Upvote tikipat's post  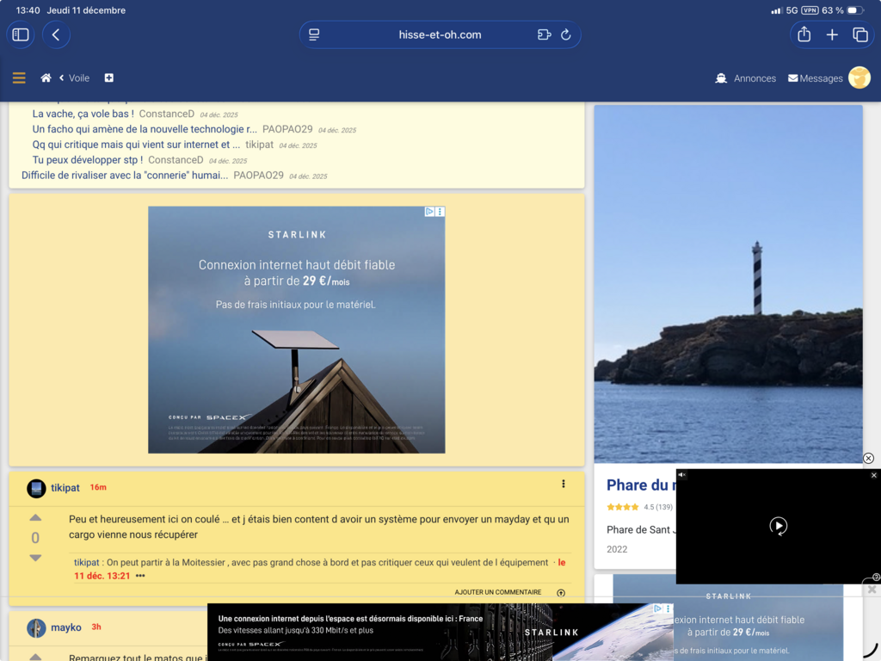[x=35, y=518]
